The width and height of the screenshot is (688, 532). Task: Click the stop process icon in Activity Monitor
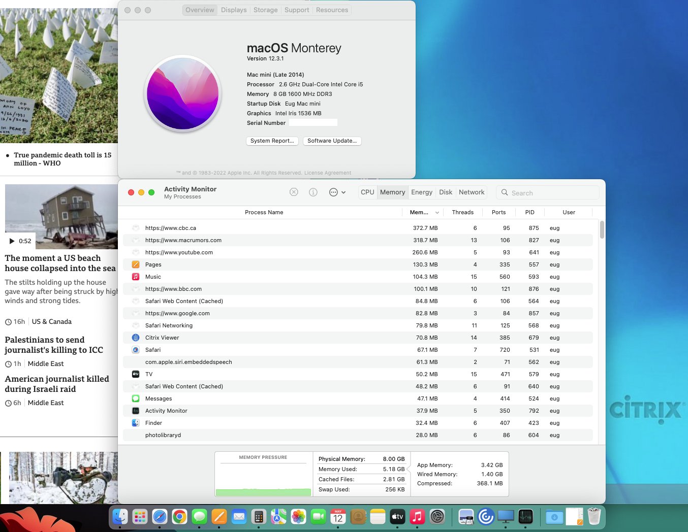click(294, 192)
